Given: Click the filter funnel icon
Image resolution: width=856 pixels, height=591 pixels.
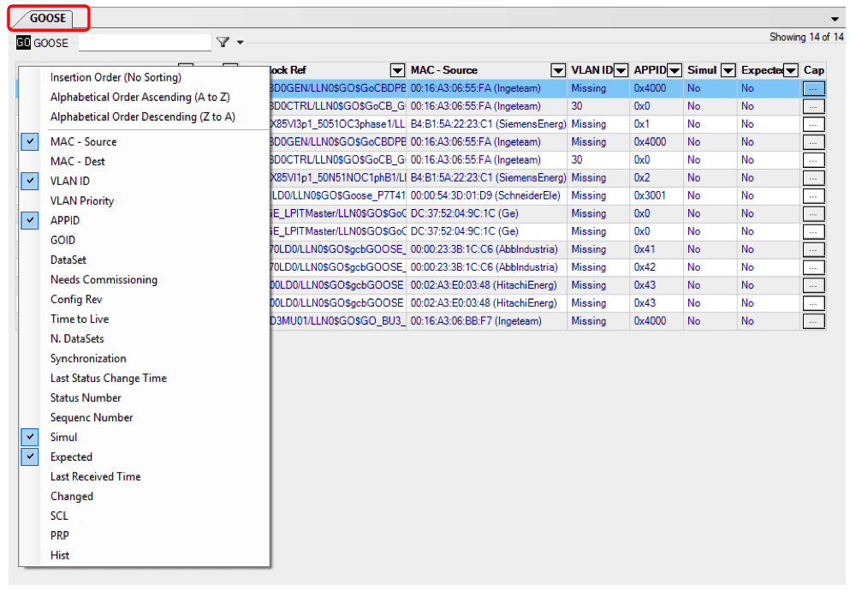Looking at the screenshot, I should [x=223, y=42].
